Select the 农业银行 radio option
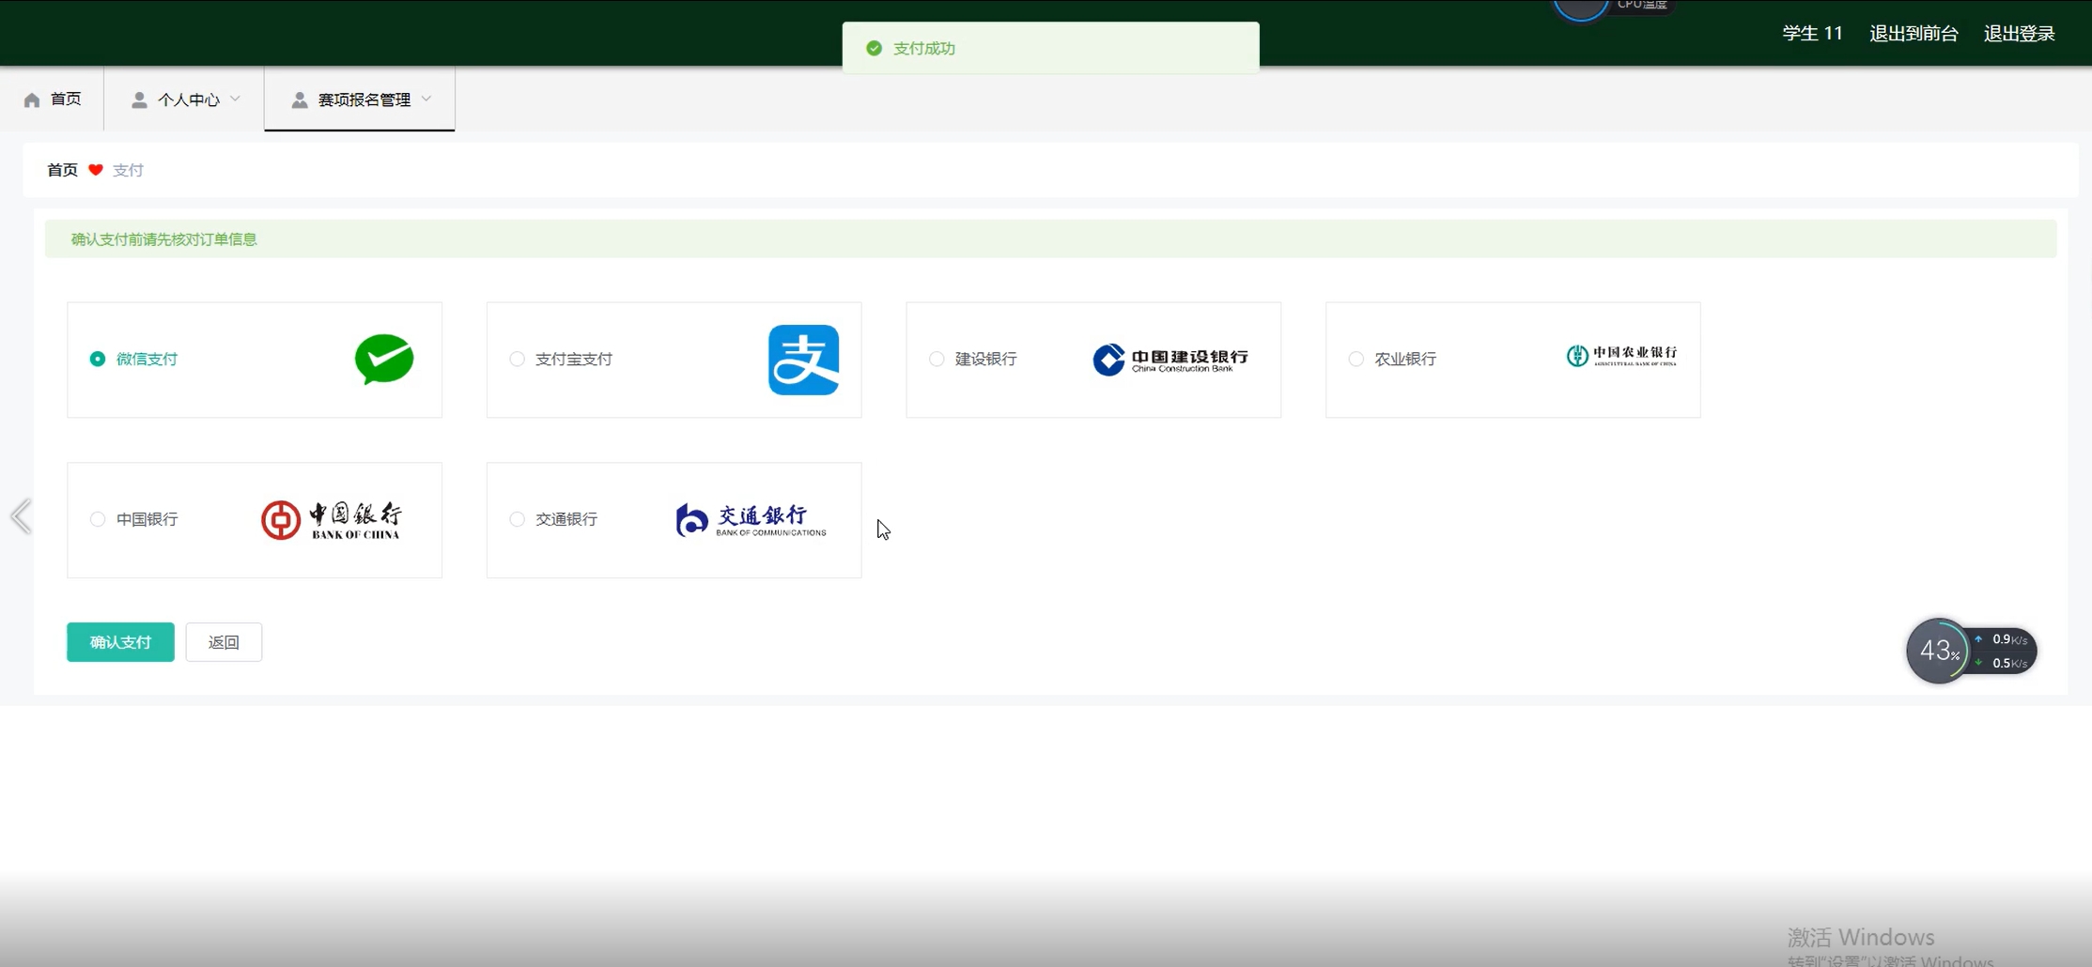The image size is (2092, 967). [x=1356, y=359]
